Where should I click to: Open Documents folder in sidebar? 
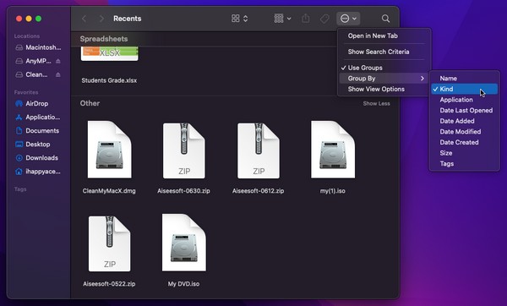[38, 131]
